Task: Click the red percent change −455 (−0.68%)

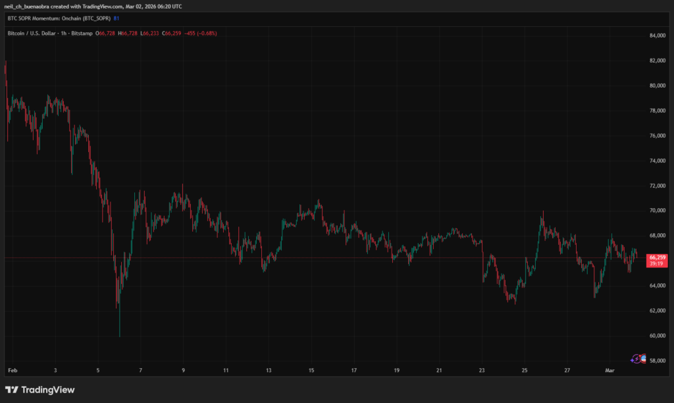Action: click(203, 33)
